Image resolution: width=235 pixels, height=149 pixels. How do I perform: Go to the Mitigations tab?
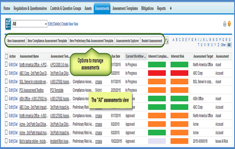(147, 8)
